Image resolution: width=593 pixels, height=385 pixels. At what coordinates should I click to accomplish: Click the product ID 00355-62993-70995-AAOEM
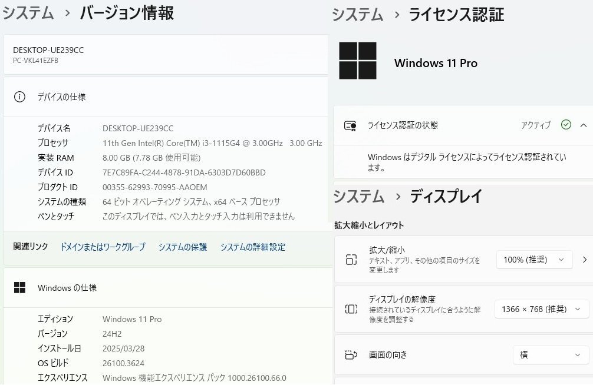154,187
